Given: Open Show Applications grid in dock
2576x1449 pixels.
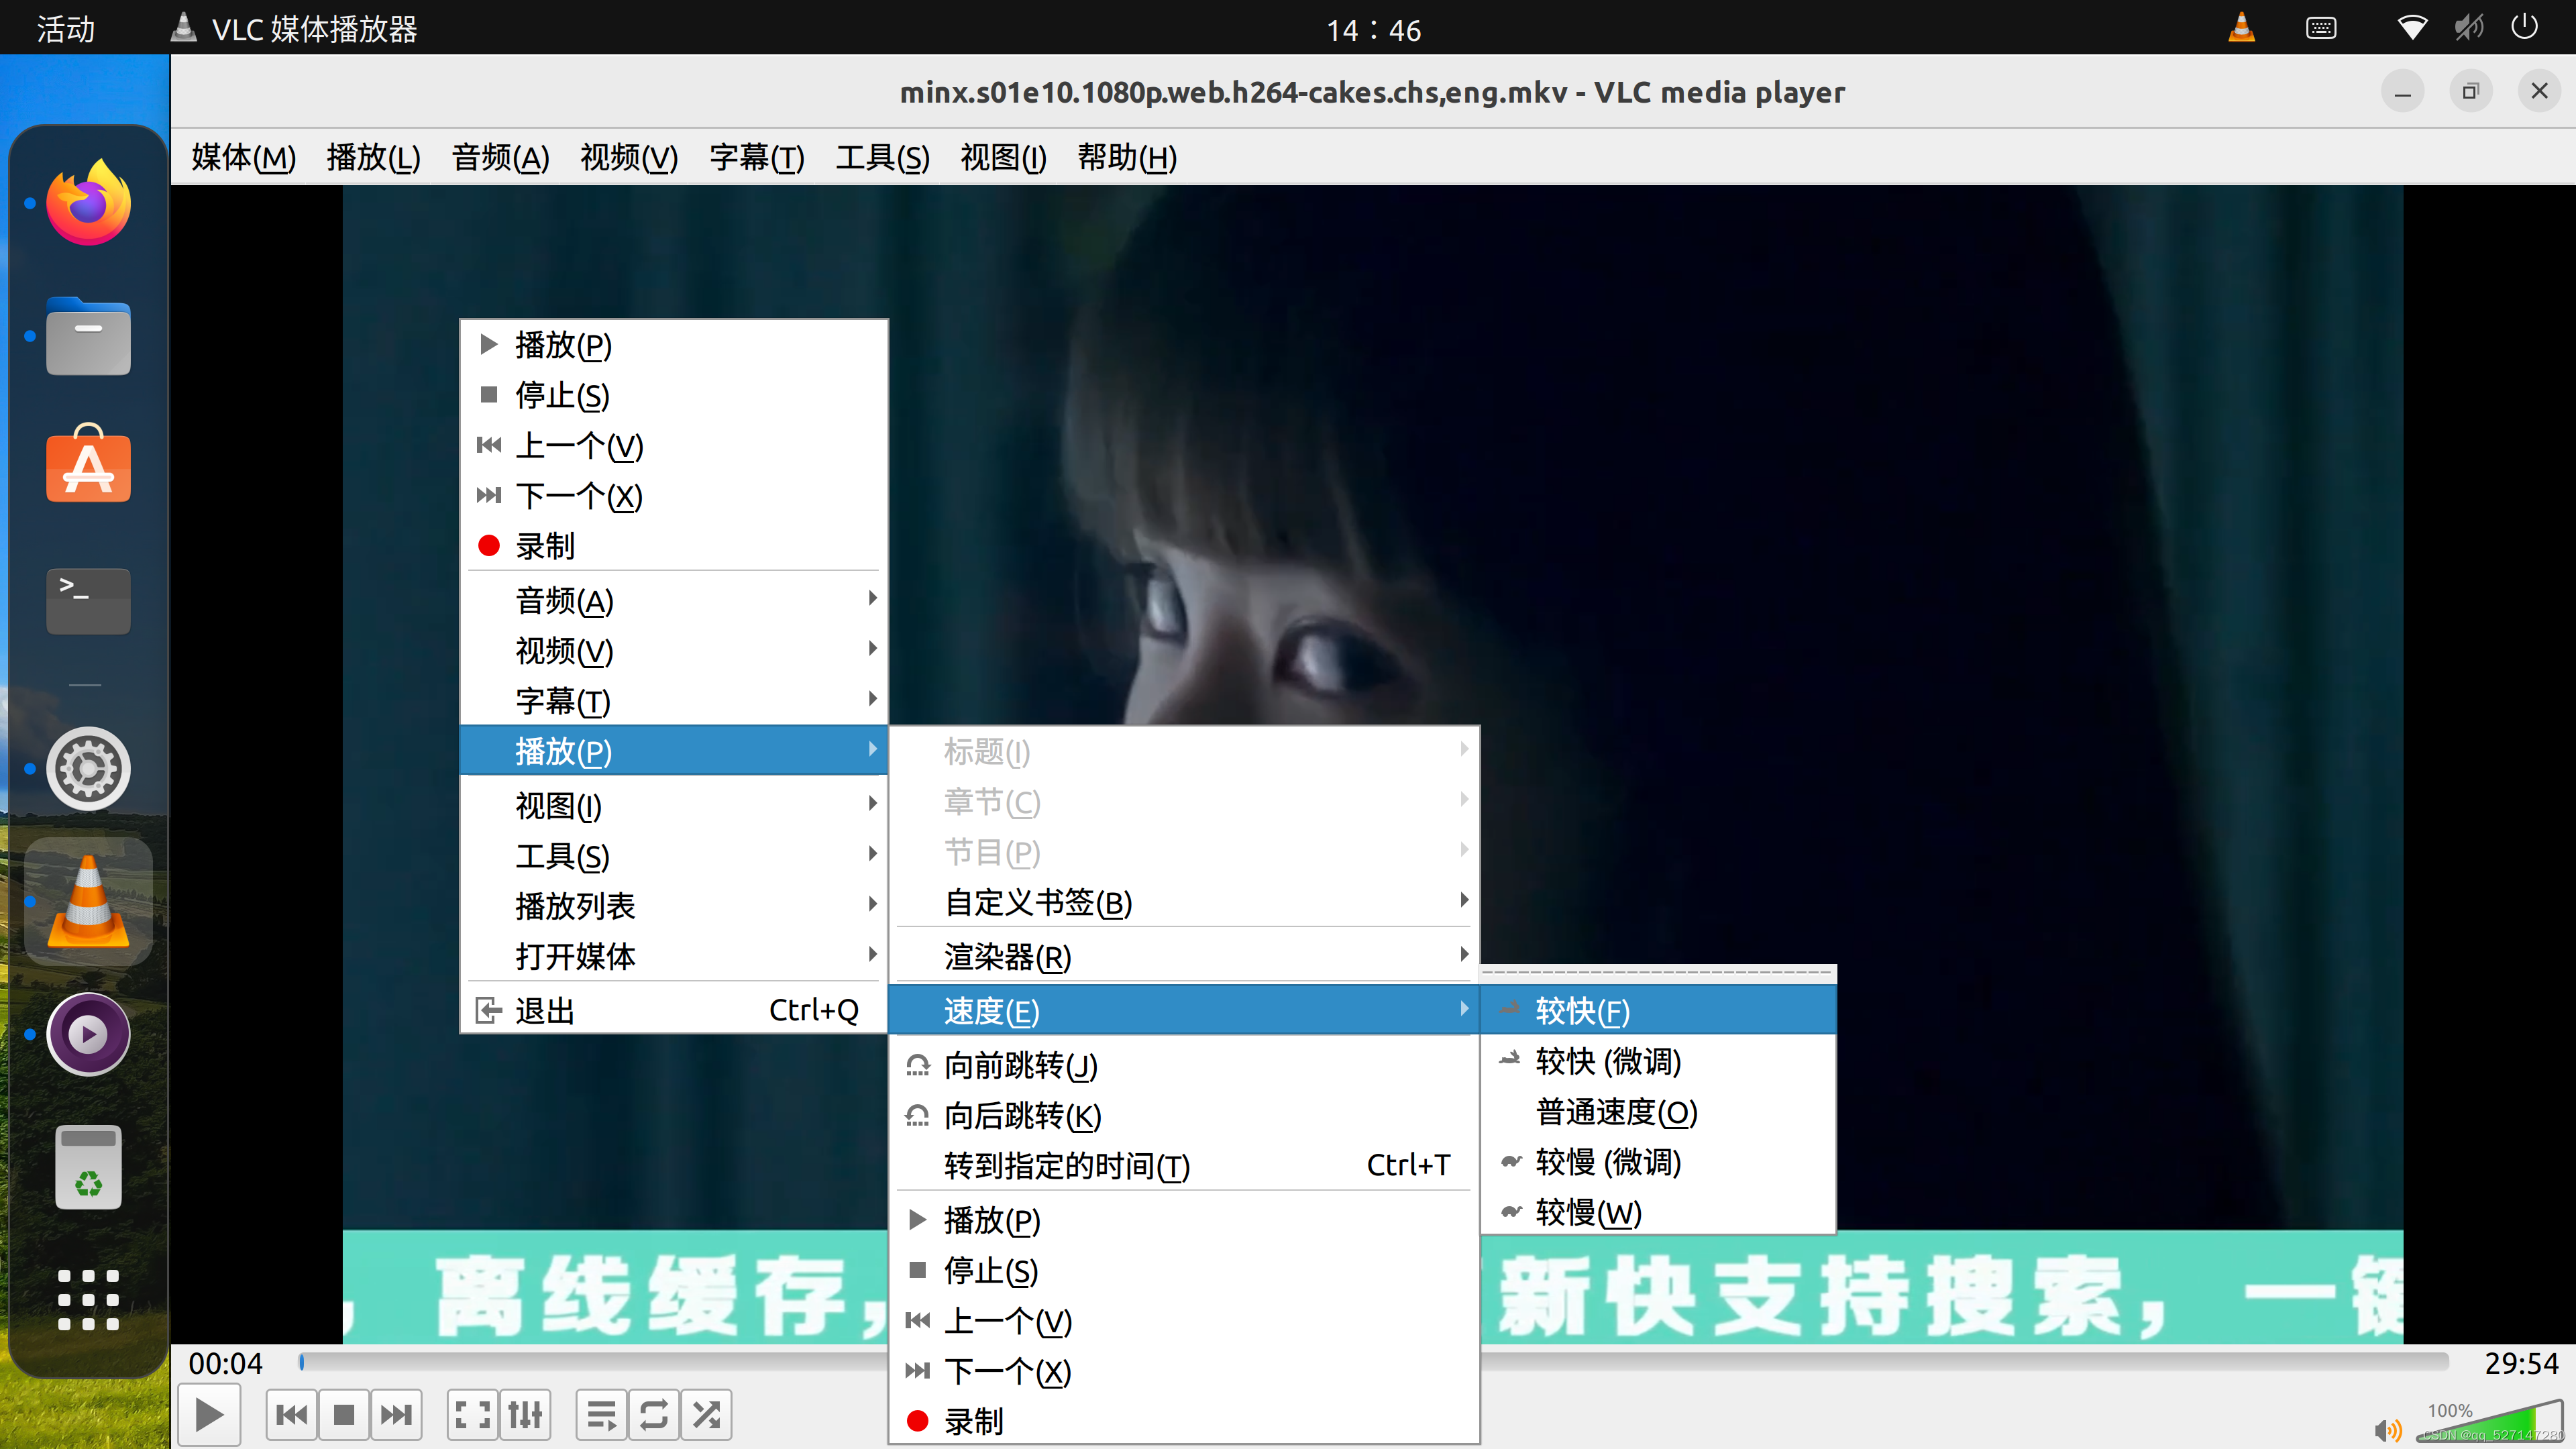Looking at the screenshot, I should coord(88,1299).
